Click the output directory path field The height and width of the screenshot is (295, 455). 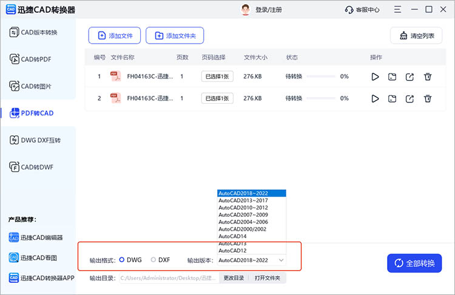(169, 278)
